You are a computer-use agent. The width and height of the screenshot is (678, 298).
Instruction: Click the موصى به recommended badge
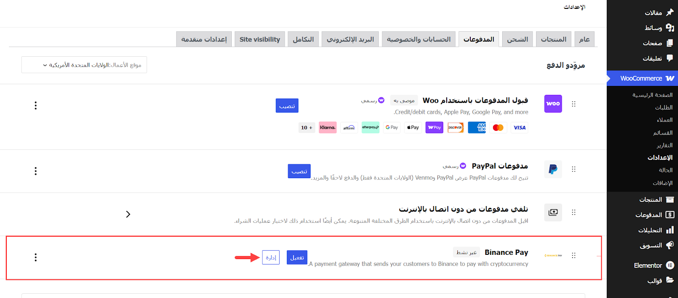(x=404, y=100)
